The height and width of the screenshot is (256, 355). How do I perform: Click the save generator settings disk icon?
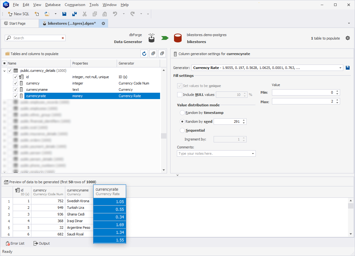point(348,67)
